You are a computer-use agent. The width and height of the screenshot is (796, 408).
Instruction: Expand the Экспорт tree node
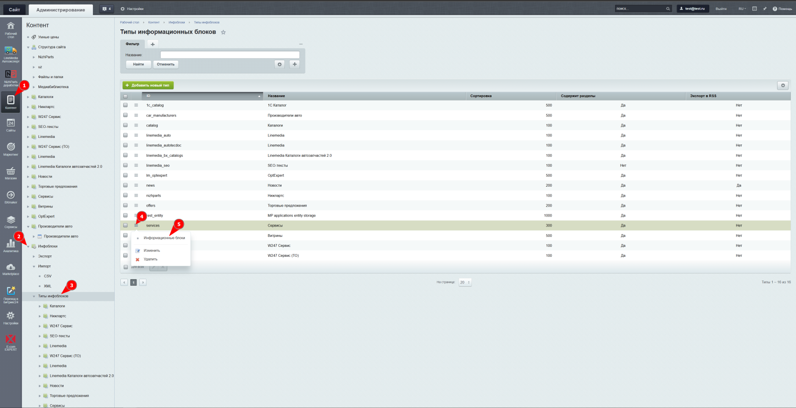[34, 256]
